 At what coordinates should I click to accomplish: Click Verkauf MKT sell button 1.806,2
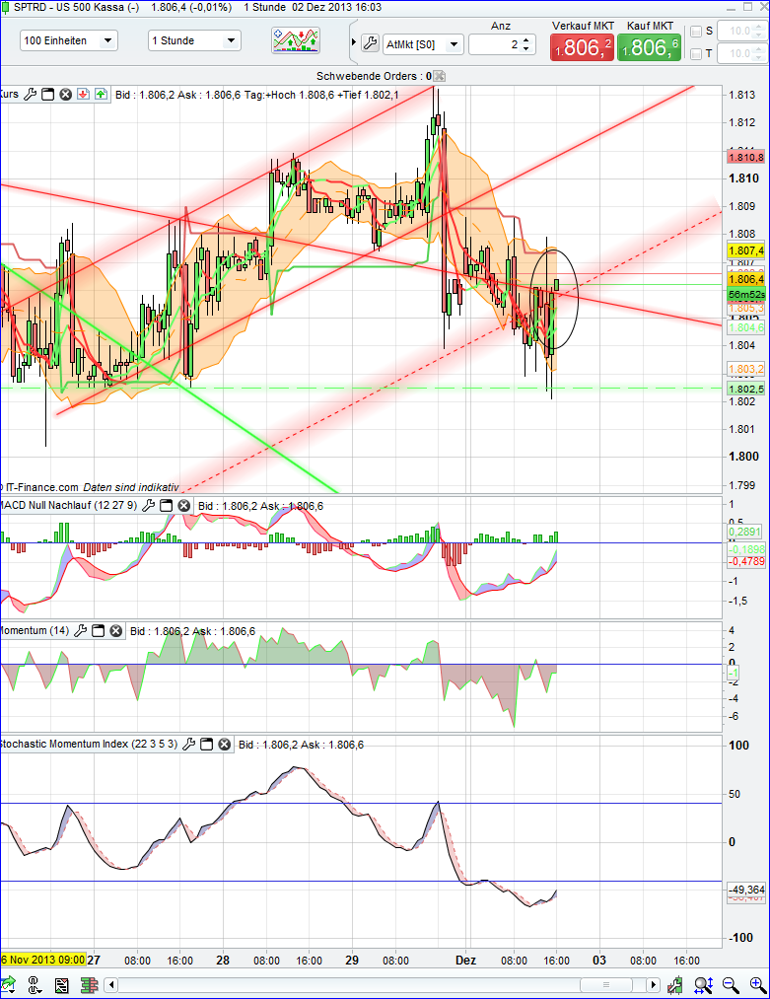[x=582, y=47]
